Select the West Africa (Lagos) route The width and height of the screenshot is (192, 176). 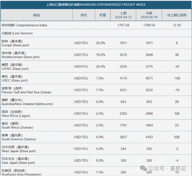16,114
